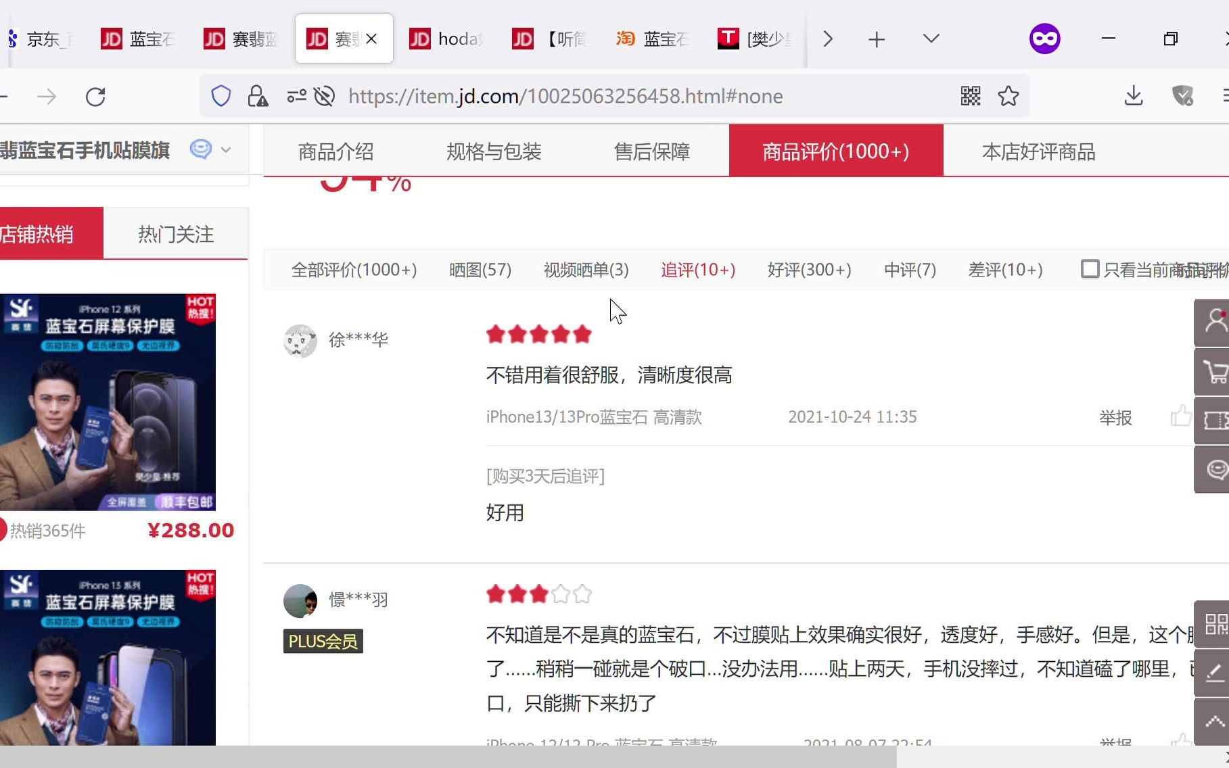
Task: Filter reviews by 好评(300+)
Action: coord(810,270)
